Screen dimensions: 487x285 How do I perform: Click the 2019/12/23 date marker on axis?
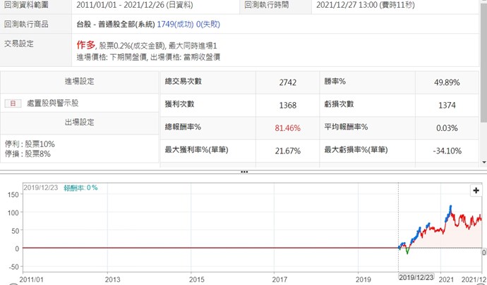click(x=417, y=279)
